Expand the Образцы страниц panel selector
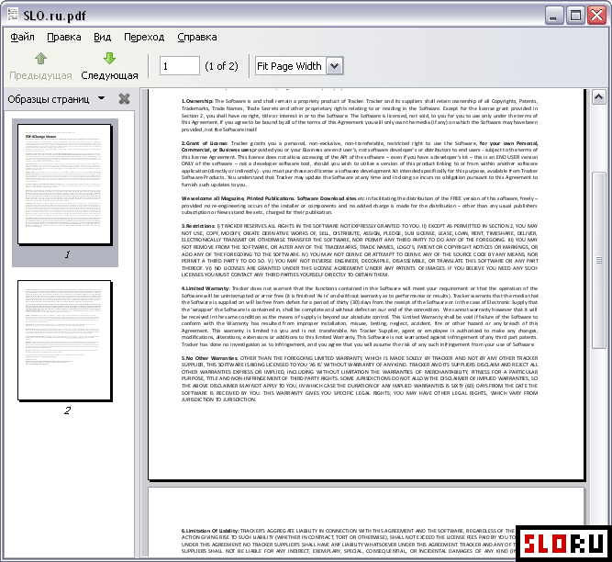The height and width of the screenshot is (562, 612). (102, 98)
